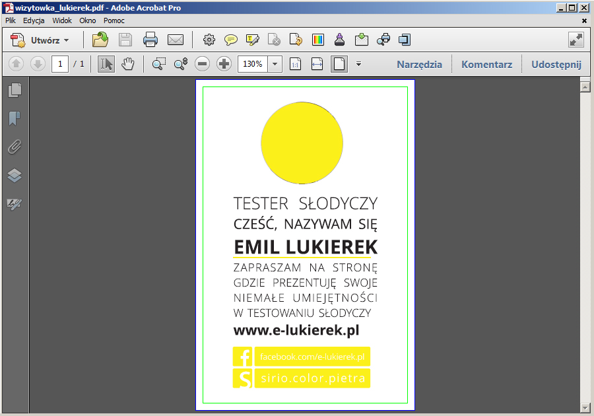Click the ink bottle icon

pyautogui.click(x=339, y=40)
